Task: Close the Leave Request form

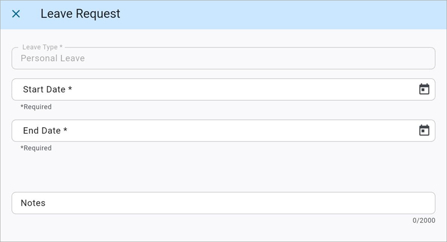Action: tap(16, 14)
